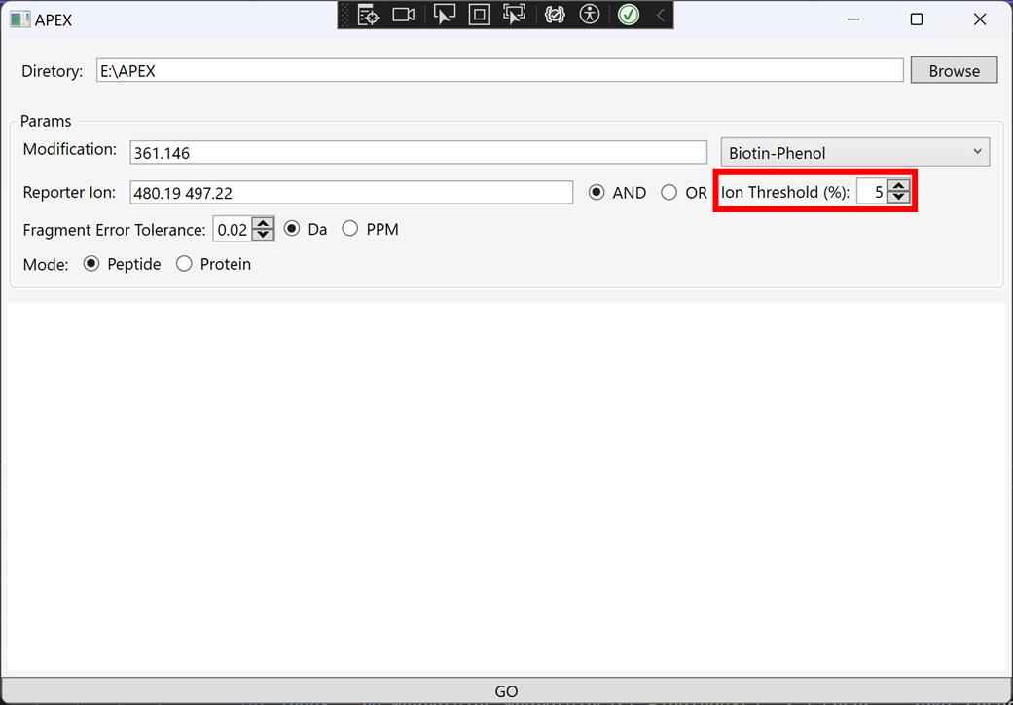The image size is (1013, 705).
Task: Click the Track Focused Element icon
Action: coord(514,15)
